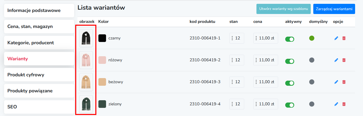Open the Cena, stan, magazyn section
This screenshot has width=363, height=116.
pyautogui.click(x=39, y=26)
